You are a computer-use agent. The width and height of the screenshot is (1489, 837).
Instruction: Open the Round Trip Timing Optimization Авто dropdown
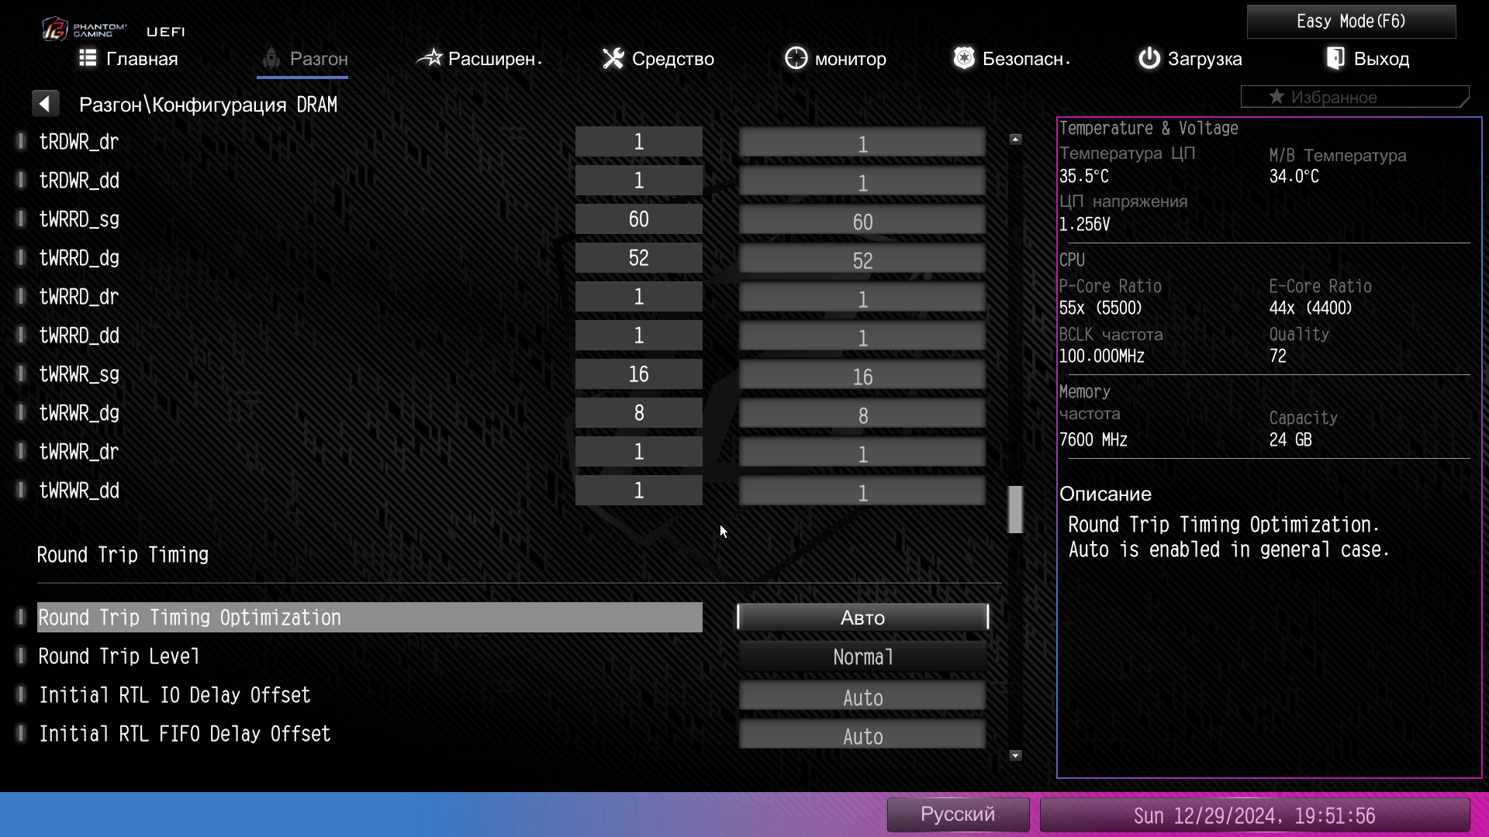coord(862,618)
